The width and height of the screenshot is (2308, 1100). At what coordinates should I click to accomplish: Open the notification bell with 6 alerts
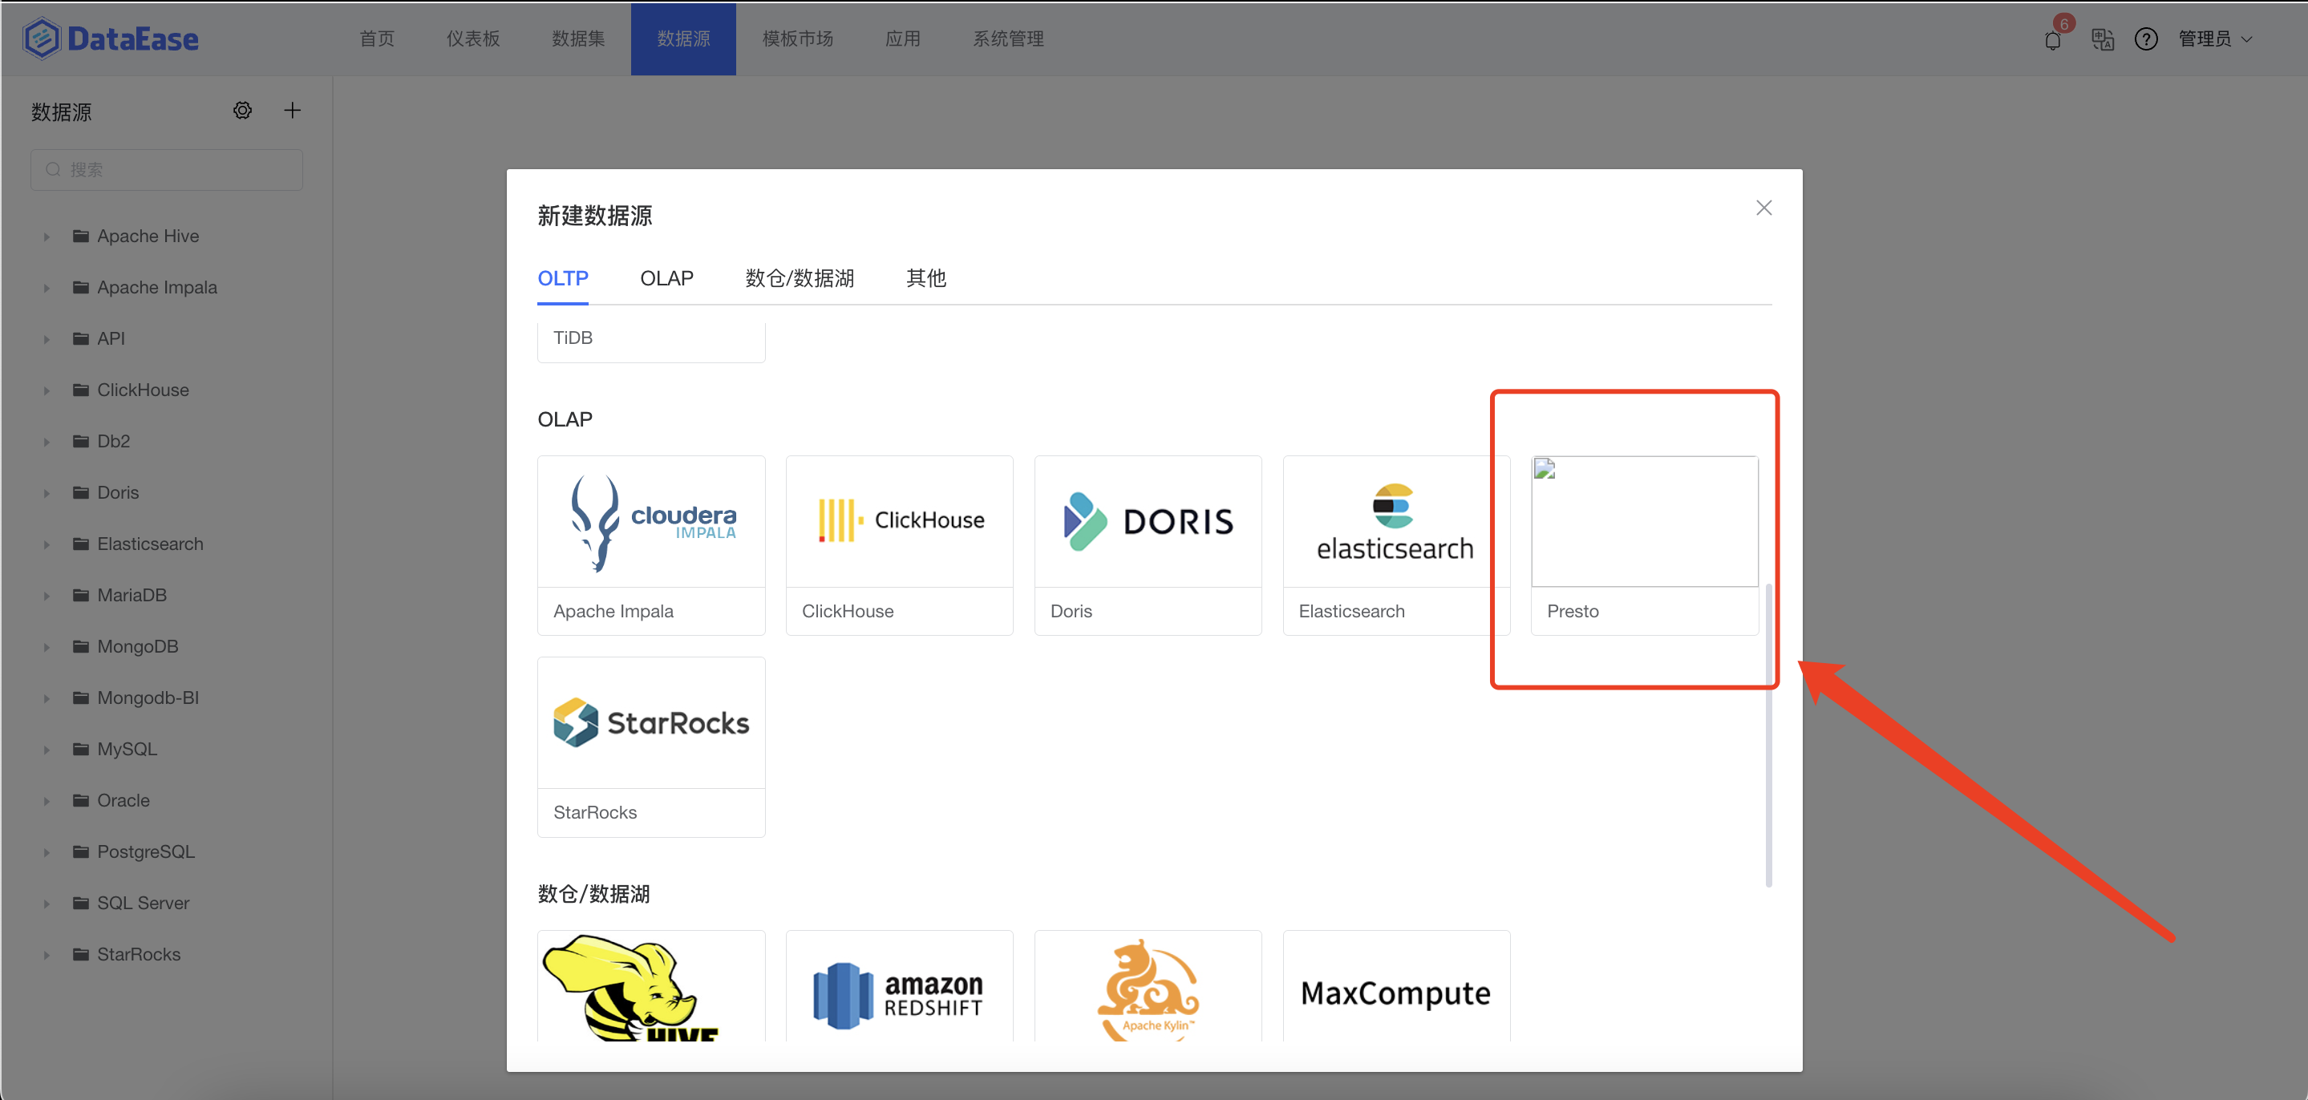(2051, 39)
